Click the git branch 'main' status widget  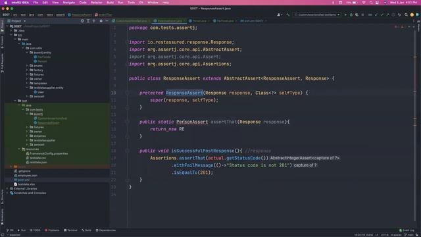point(409,235)
